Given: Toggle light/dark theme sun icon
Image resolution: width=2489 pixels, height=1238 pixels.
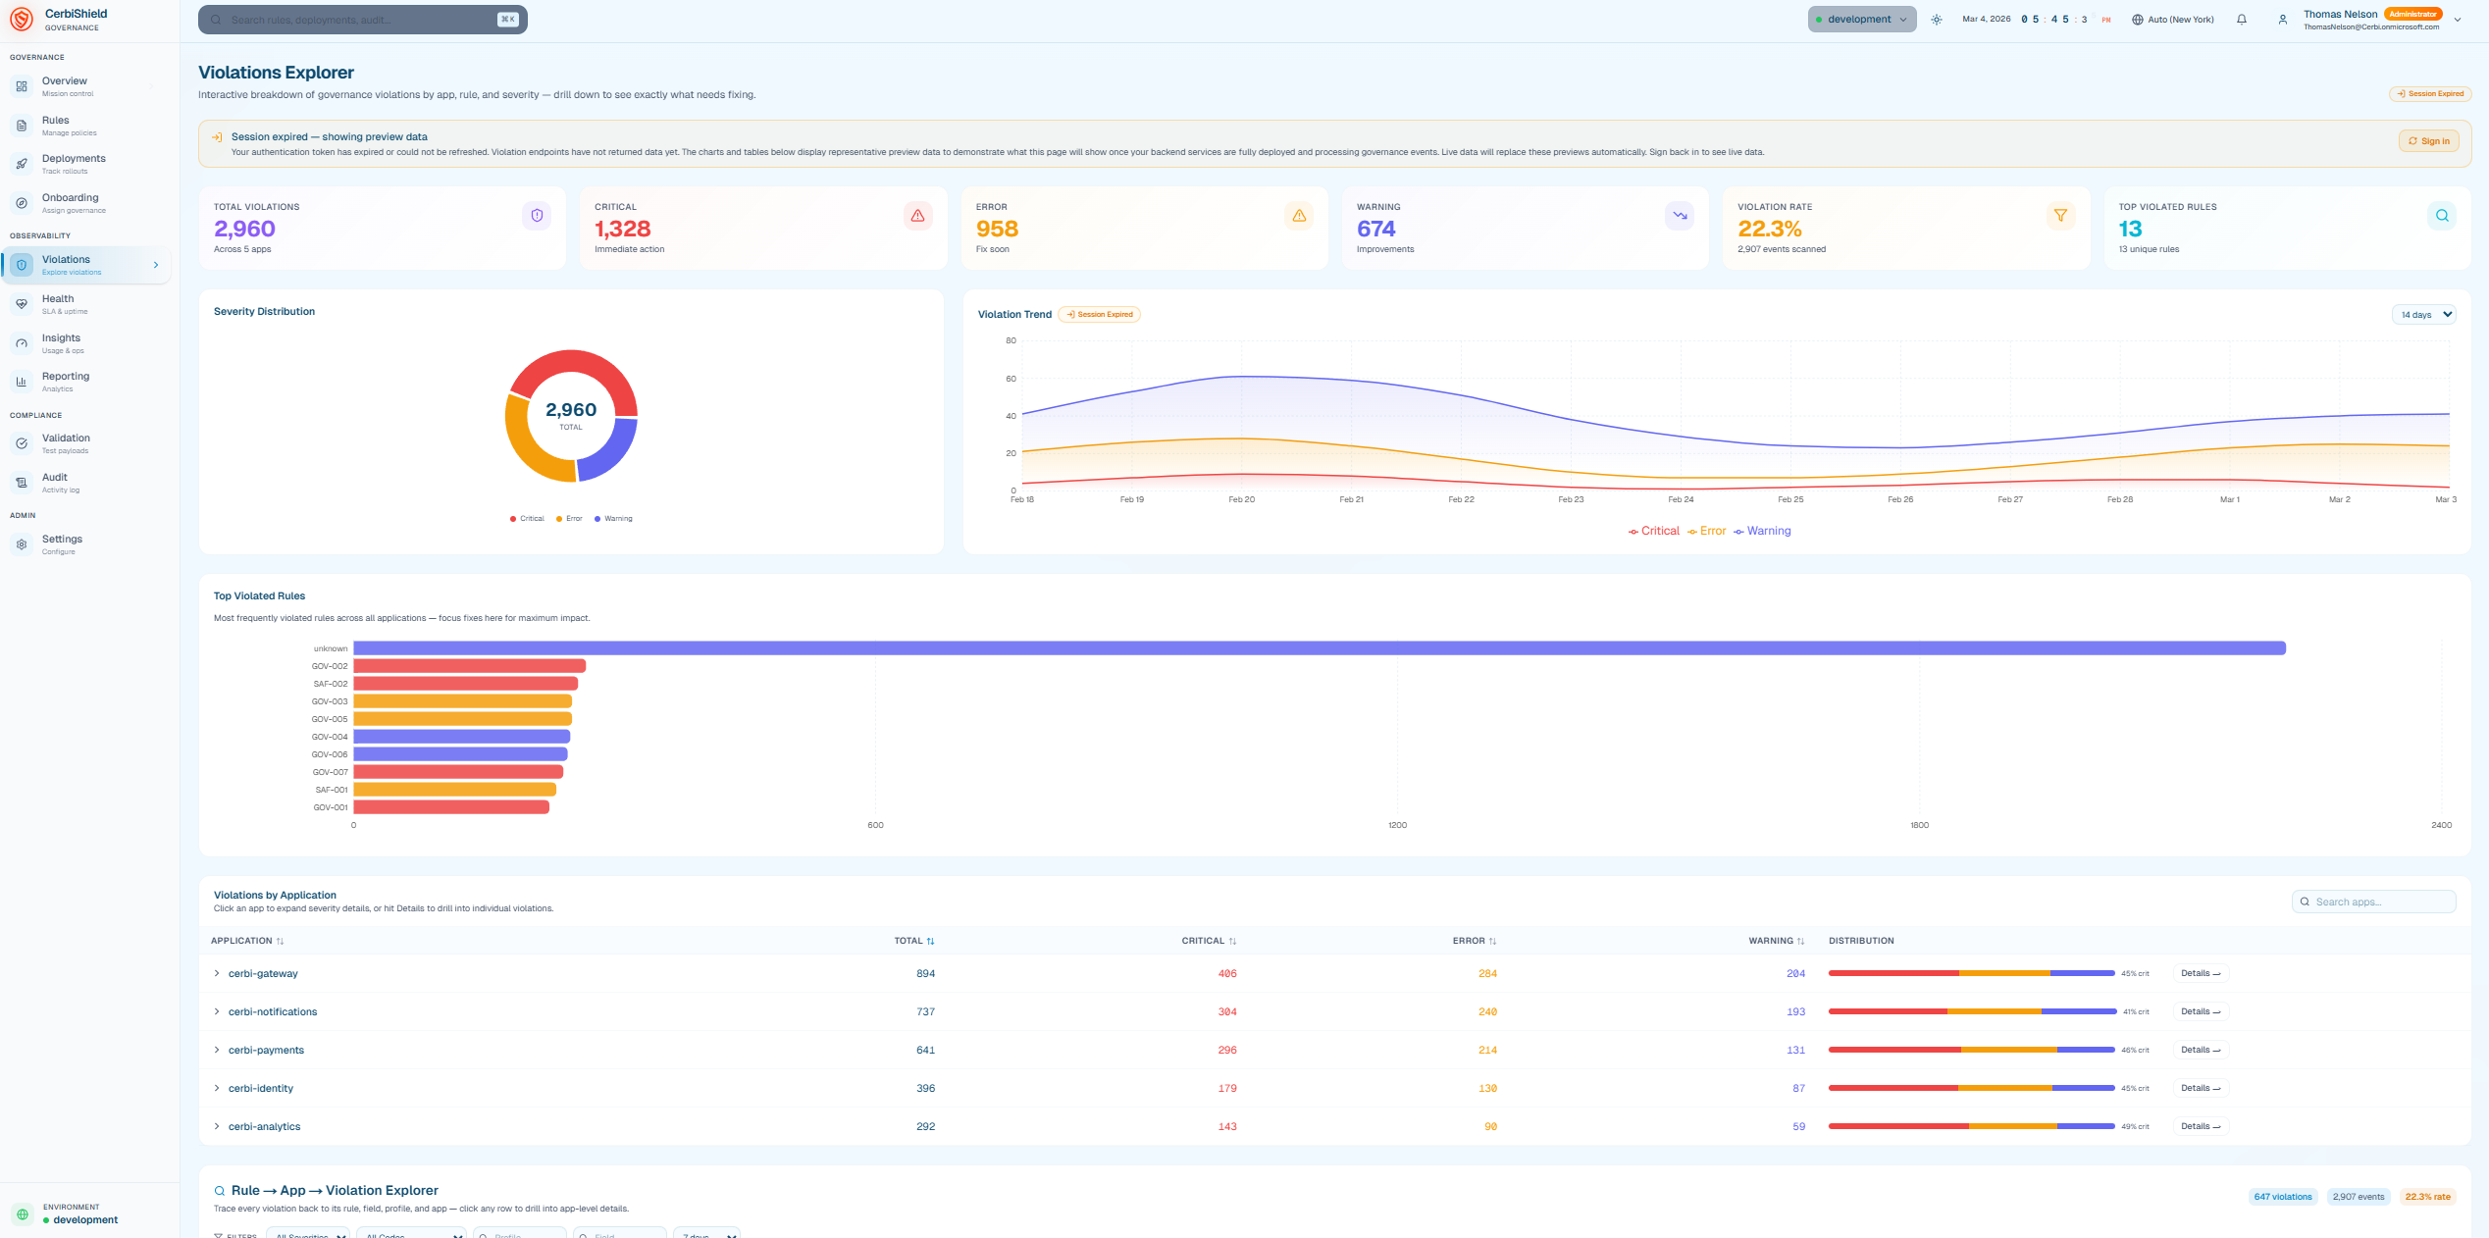Looking at the screenshot, I should pyautogui.click(x=1937, y=20).
